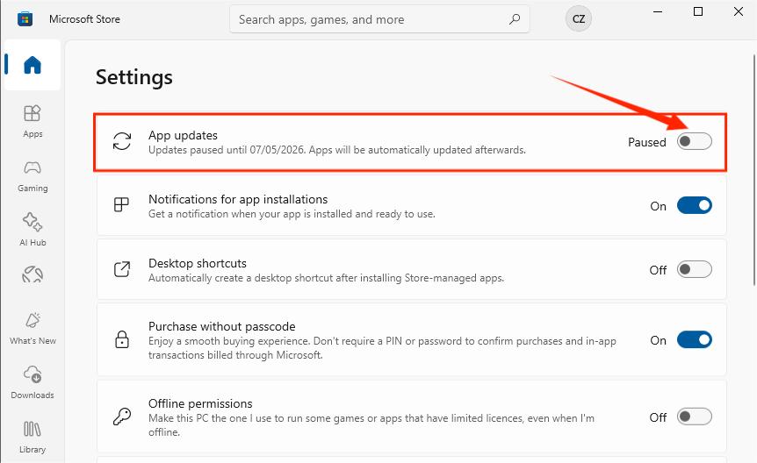This screenshot has width=757, height=463.
Task: Click the App updates title text
Action: pos(183,135)
